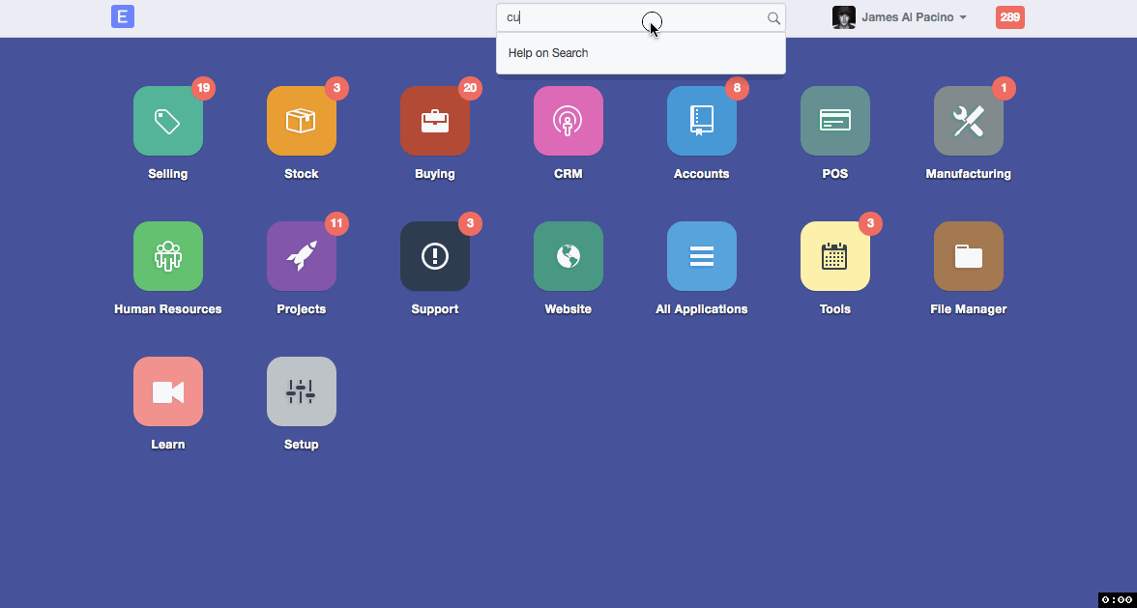This screenshot has width=1137, height=608.
Task: Expand the James Al Pacino user dropdown
Action: 913,17
